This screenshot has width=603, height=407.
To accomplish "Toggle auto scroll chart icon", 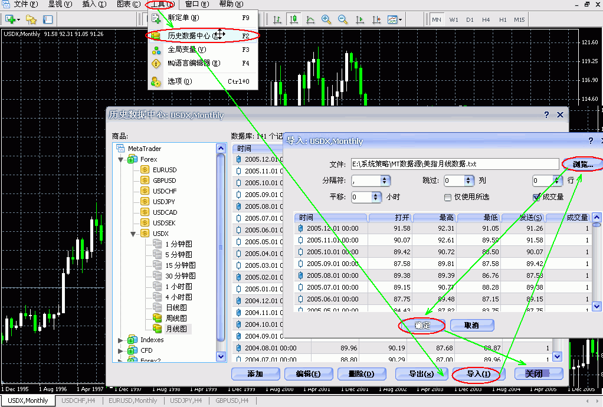I will [359, 19].
